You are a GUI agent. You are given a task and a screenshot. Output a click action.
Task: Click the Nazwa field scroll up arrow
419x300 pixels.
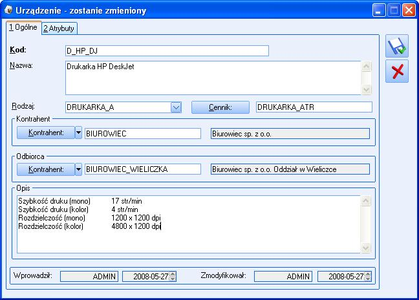click(x=366, y=66)
